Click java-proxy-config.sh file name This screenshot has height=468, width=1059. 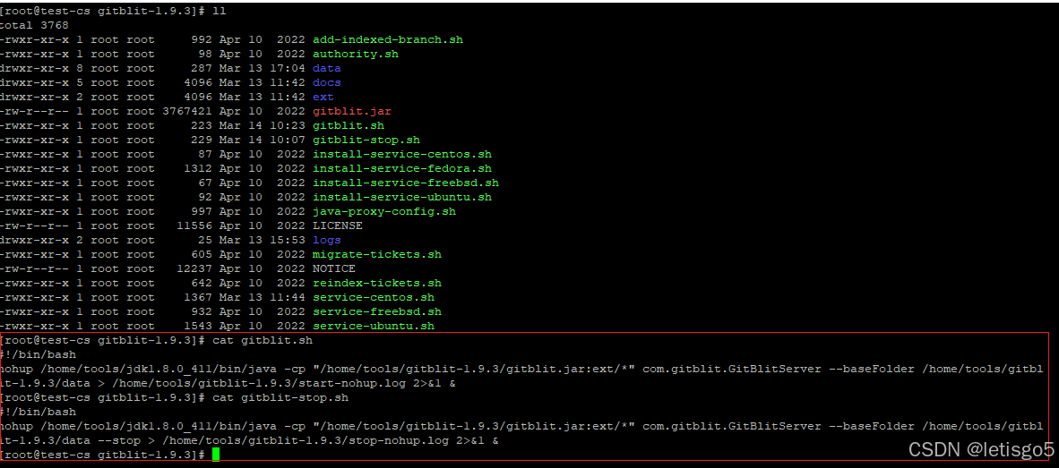[383, 211]
